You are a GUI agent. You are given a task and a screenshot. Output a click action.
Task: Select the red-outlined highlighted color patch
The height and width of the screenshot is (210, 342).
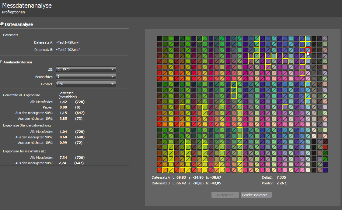[308, 50]
